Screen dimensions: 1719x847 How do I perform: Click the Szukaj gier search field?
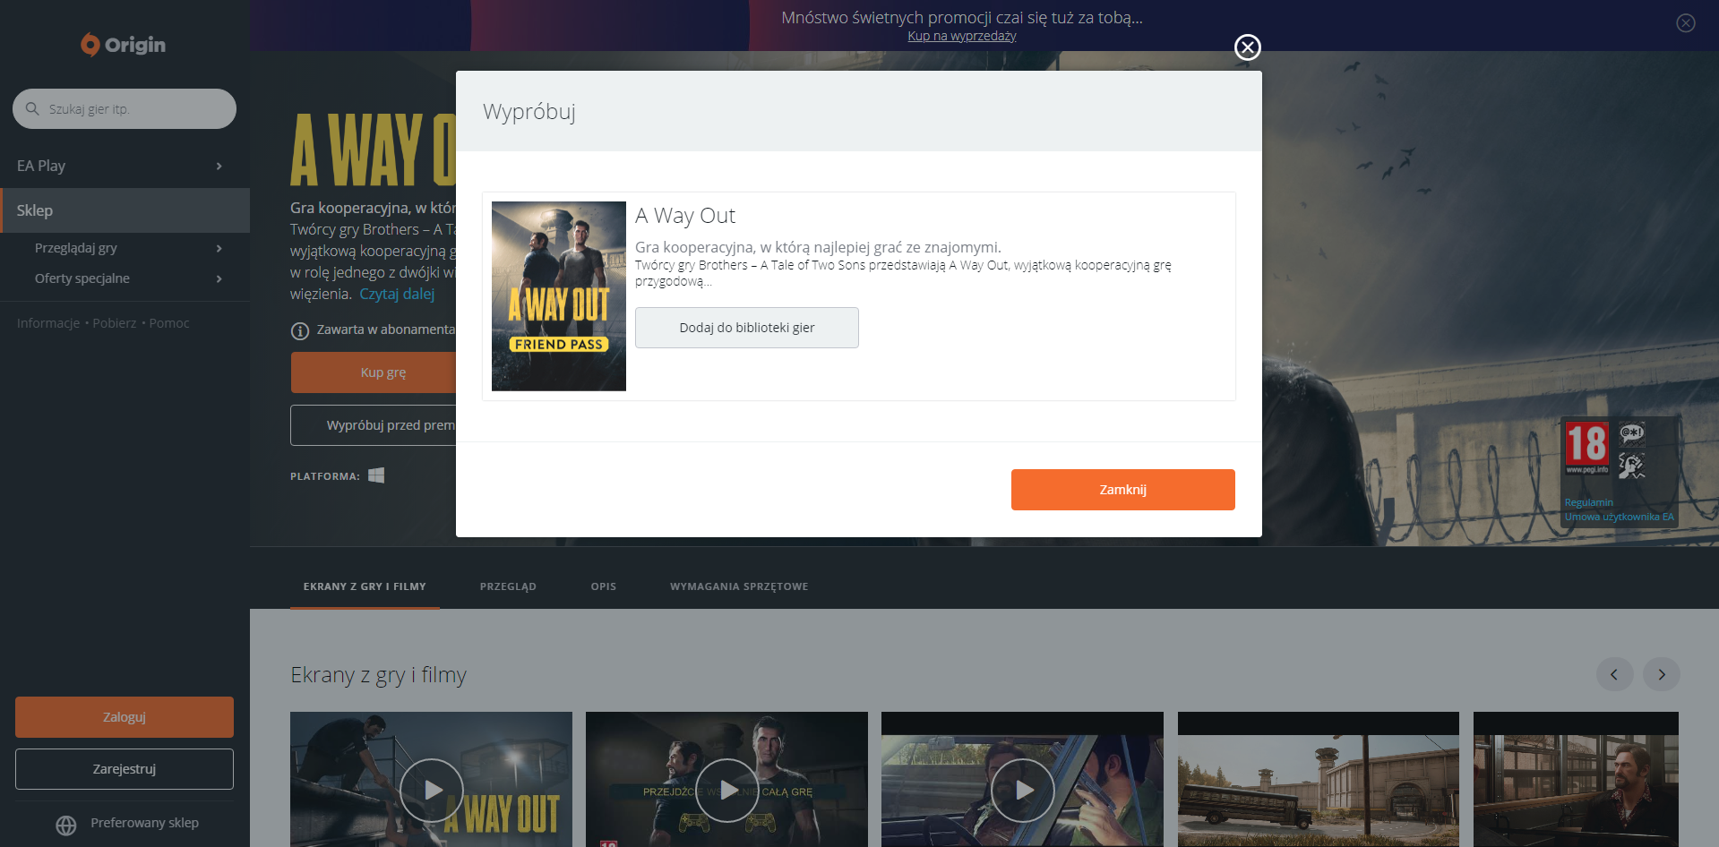(x=125, y=108)
